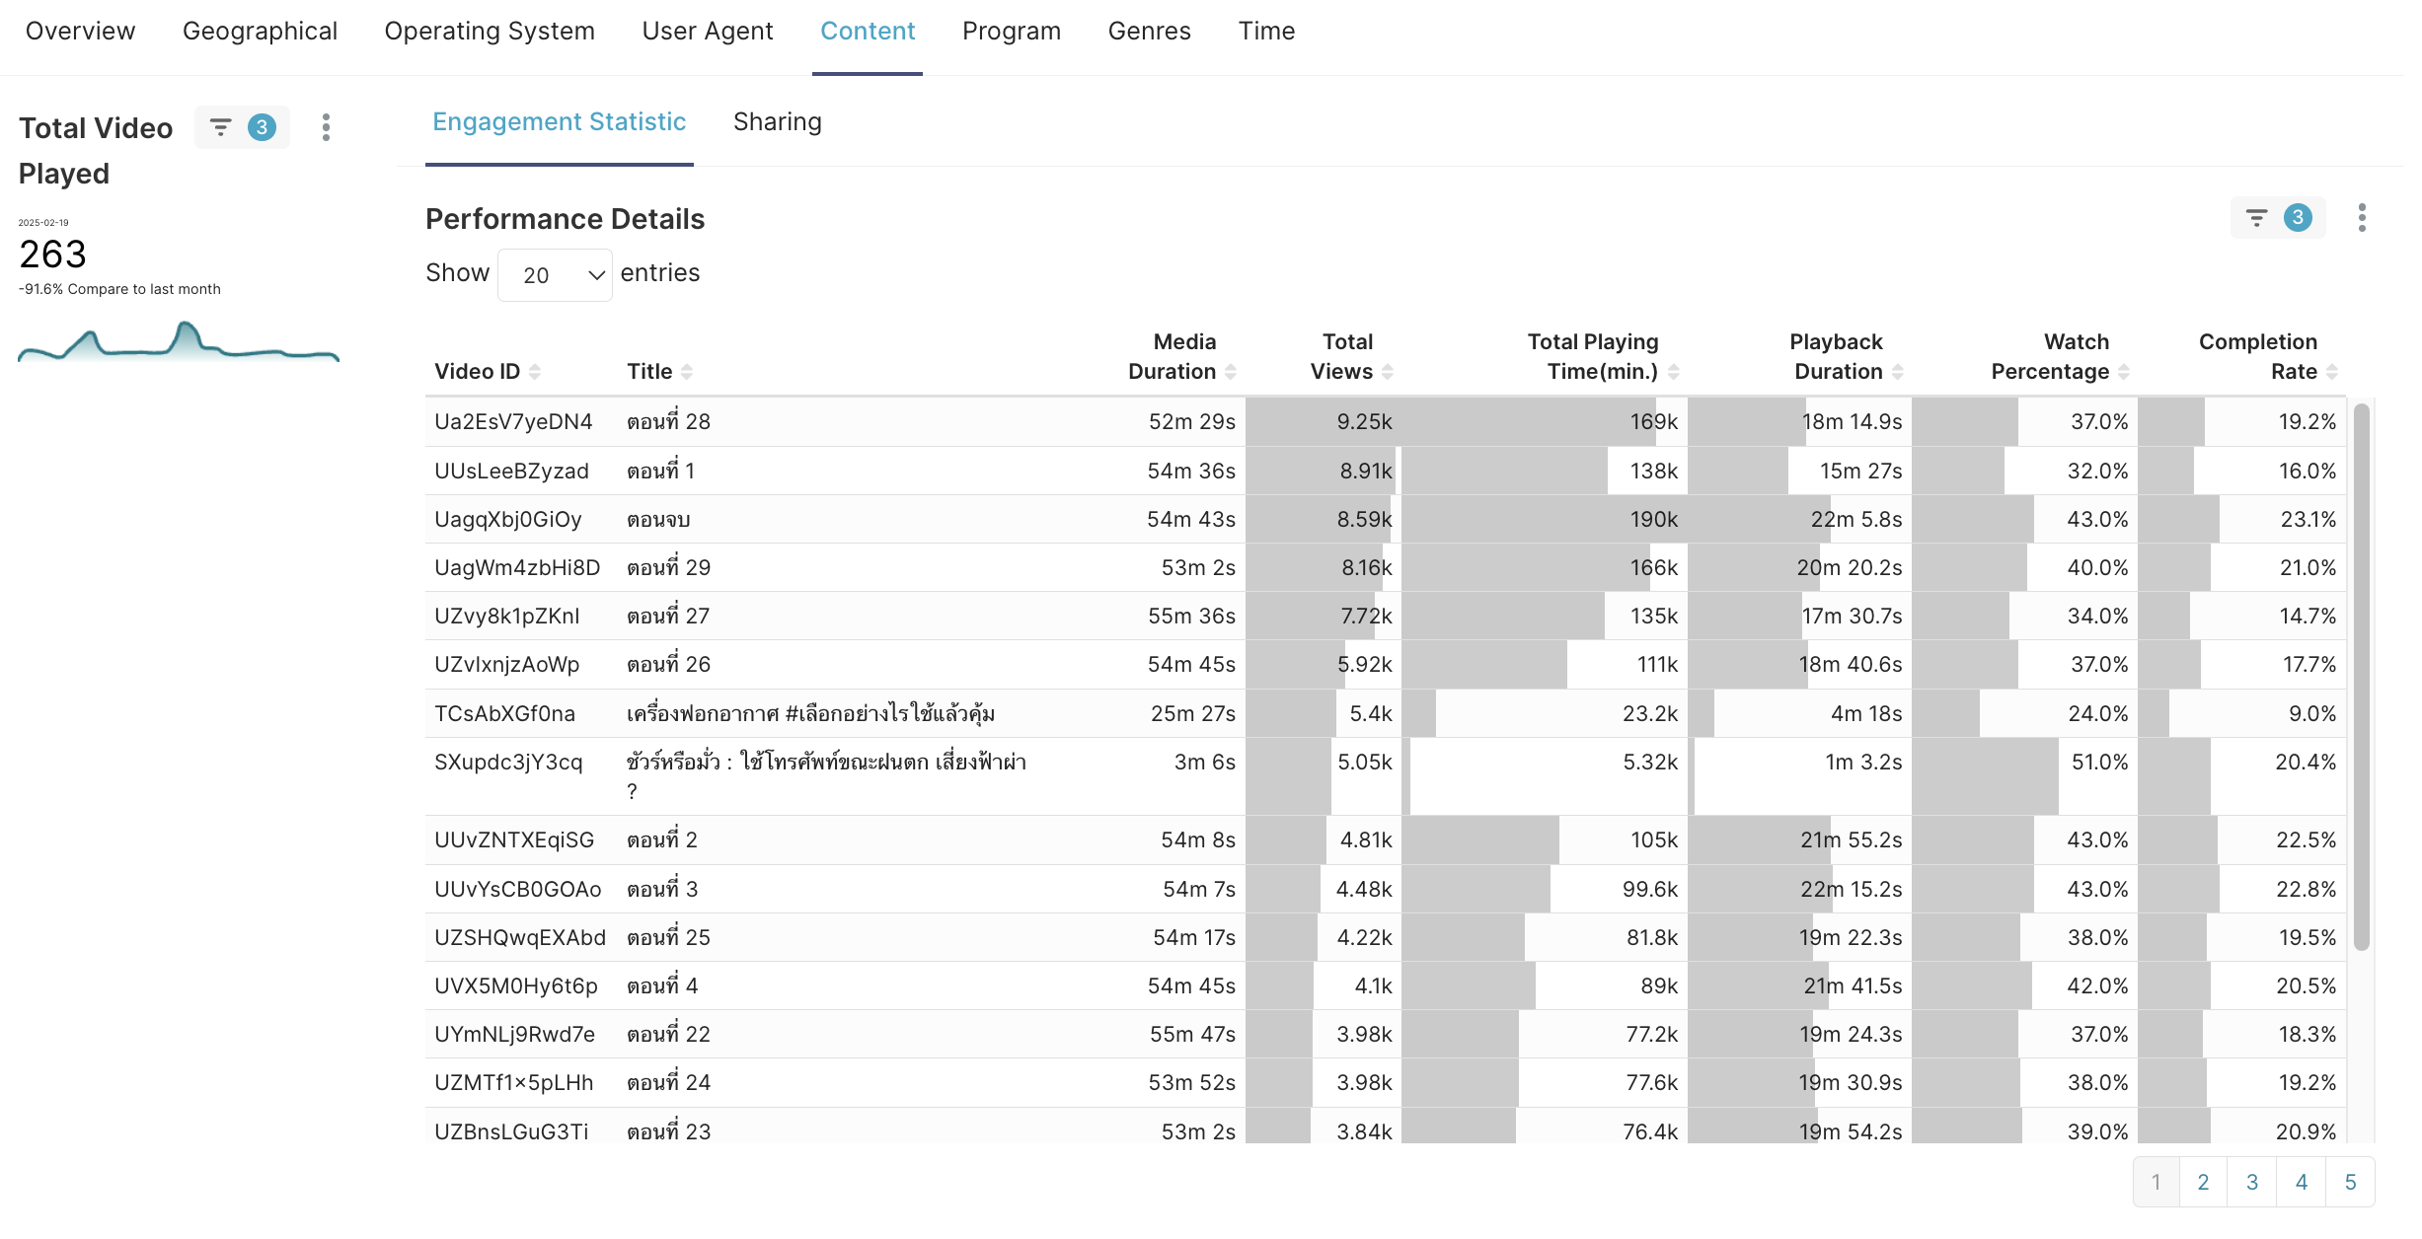This screenshot has height=1239, width=2422.
Task: Open the Program tab
Action: click(x=1012, y=32)
